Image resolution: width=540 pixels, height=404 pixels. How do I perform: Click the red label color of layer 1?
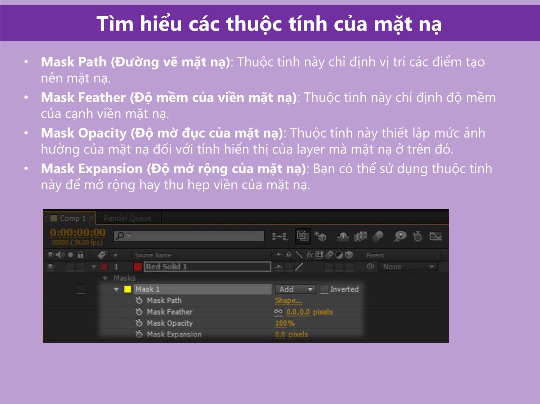pyautogui.click(x=104, y=267)
